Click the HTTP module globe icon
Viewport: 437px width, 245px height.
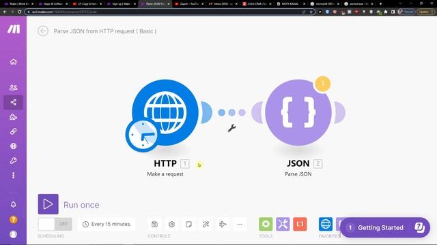pos(165,112)
